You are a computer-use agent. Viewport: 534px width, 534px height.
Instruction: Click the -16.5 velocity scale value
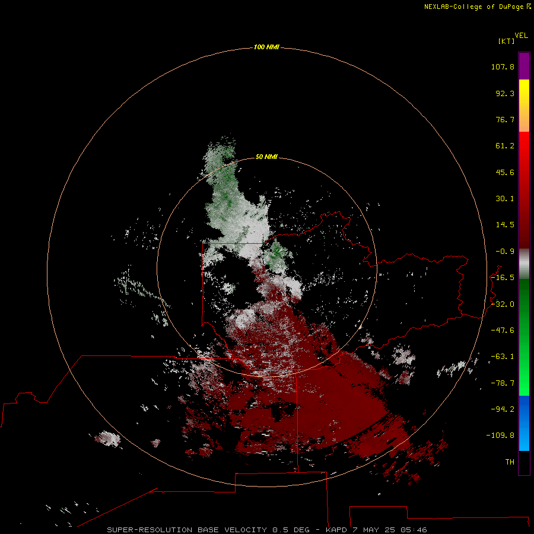click(503, 278)
